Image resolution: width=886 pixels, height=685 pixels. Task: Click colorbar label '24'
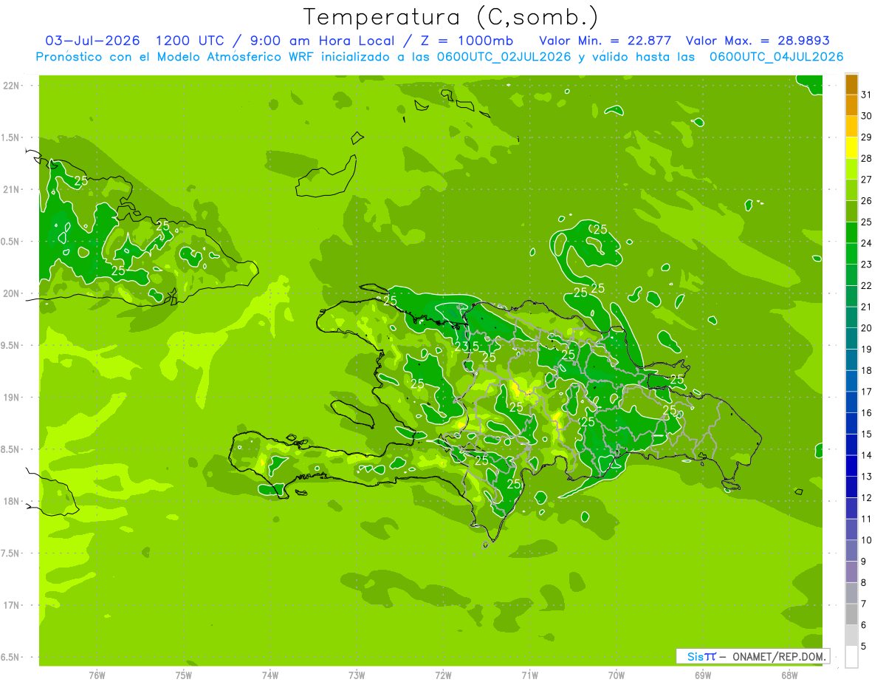(867, 243)
